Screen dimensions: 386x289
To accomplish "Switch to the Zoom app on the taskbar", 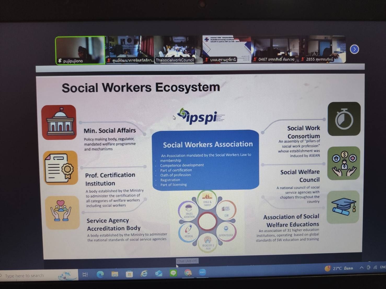I will click(x=203, y=272).
